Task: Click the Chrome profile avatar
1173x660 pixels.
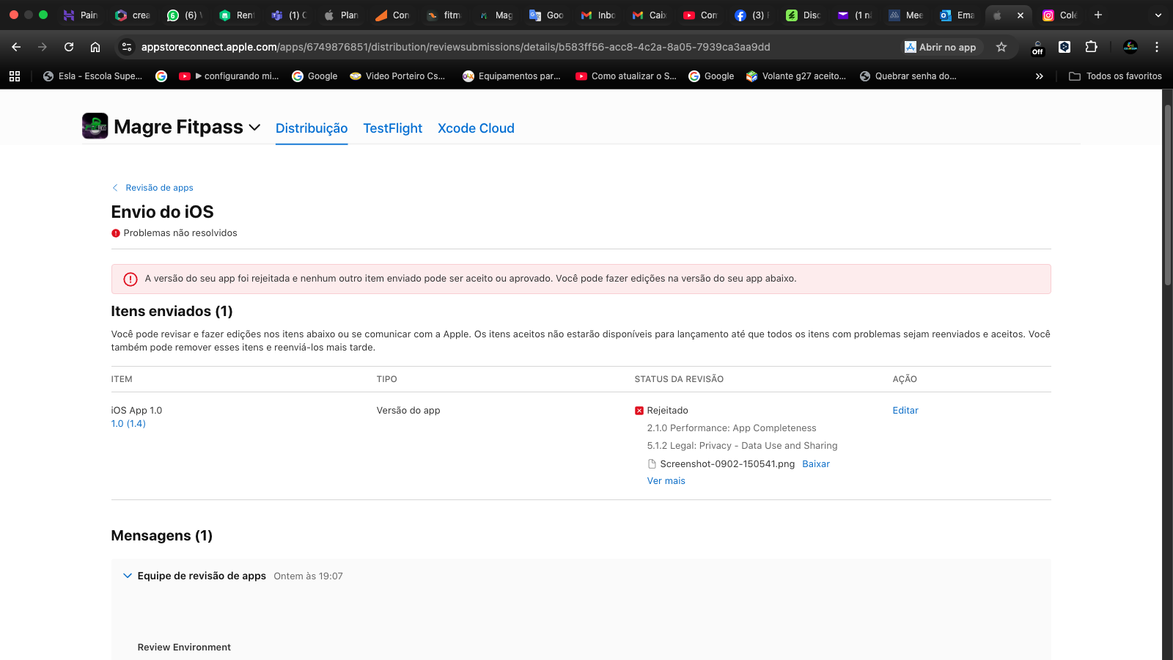Action: coord(1130,47)
